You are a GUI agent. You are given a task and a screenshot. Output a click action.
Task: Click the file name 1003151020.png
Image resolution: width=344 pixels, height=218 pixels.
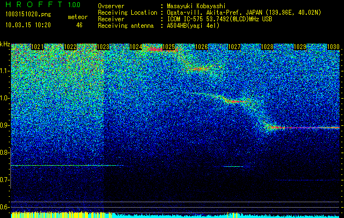(28, 14)
